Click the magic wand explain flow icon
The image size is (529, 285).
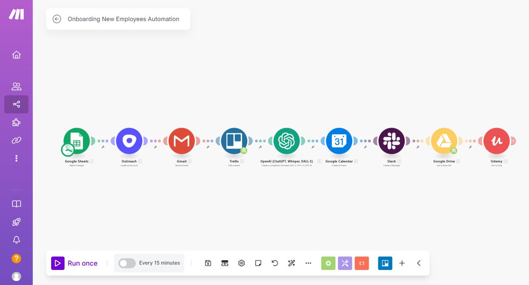click(291, 263)
